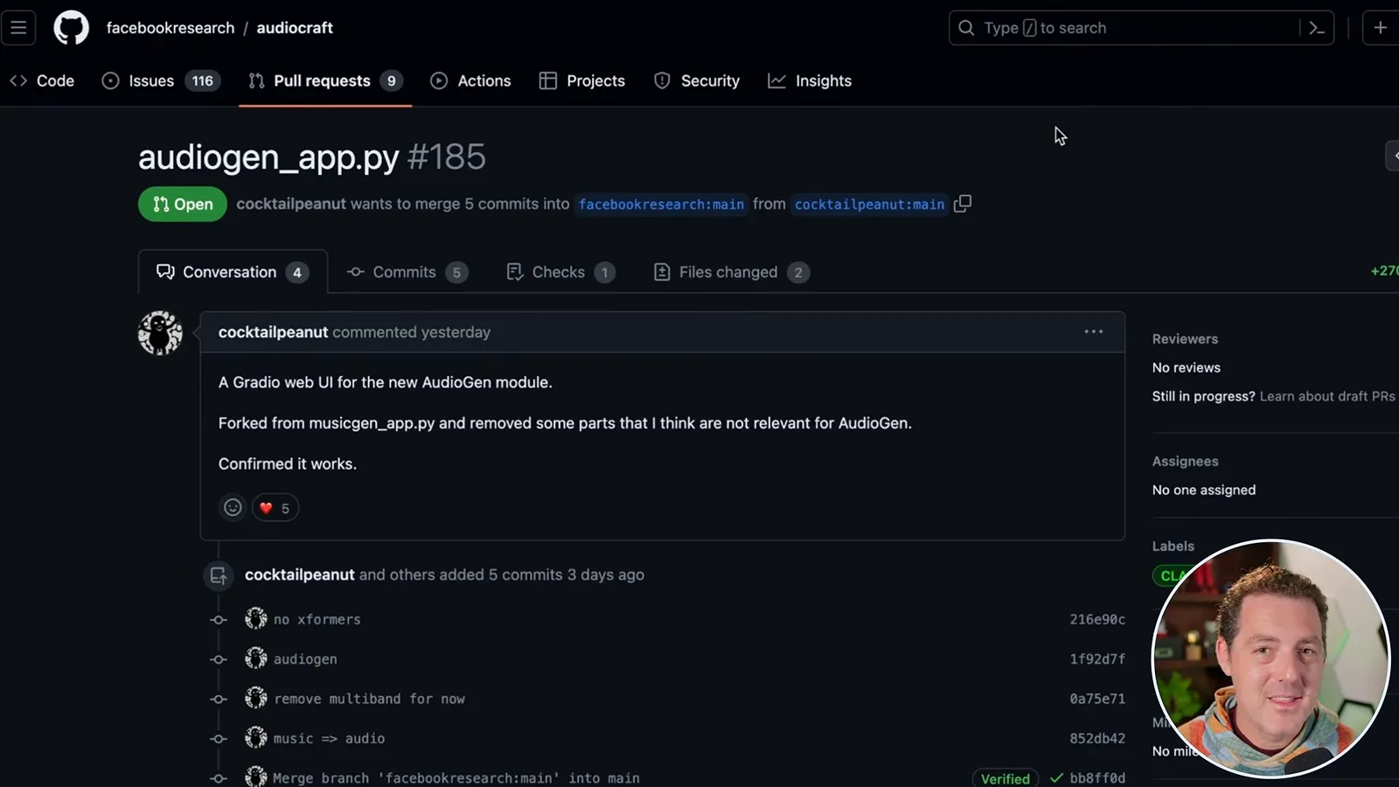Switch to Pull requests tab

[x=325, y=80]
